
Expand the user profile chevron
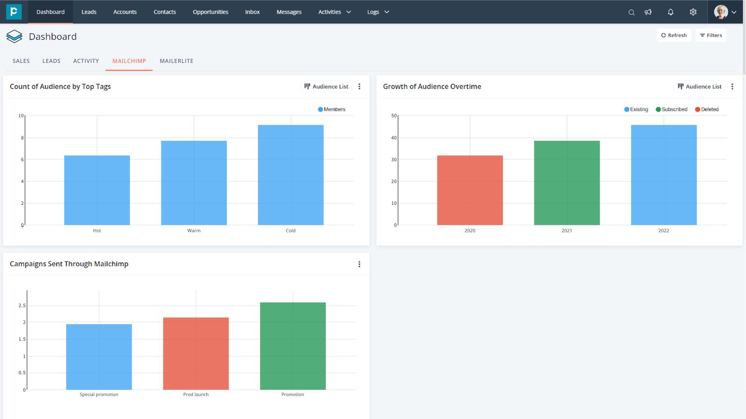point(733,12)
